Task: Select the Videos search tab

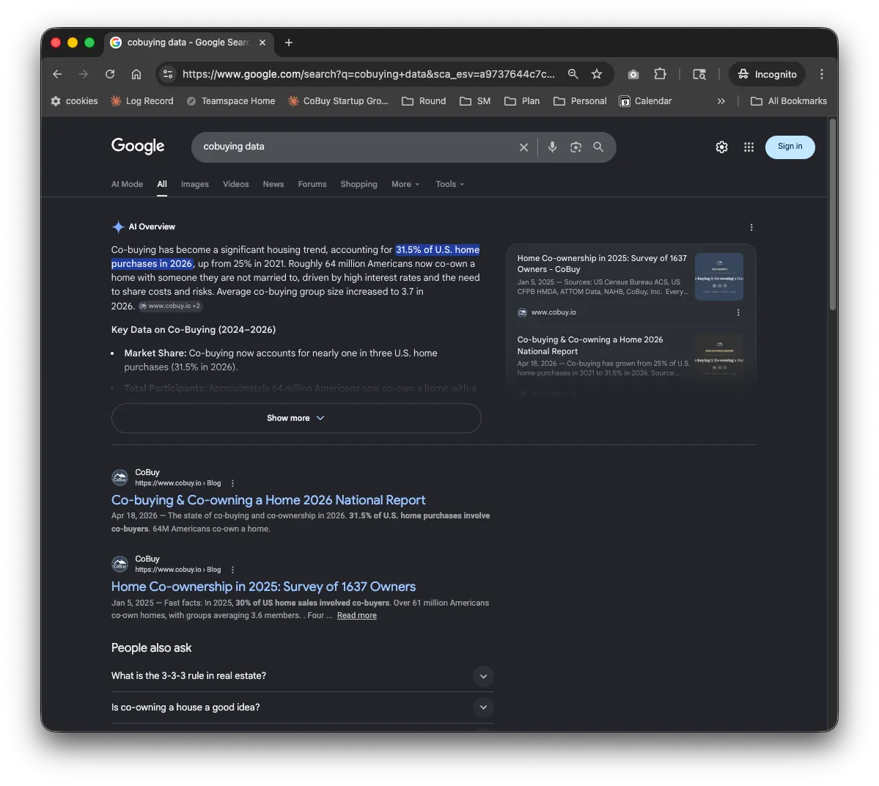Action: click(235, 184)
